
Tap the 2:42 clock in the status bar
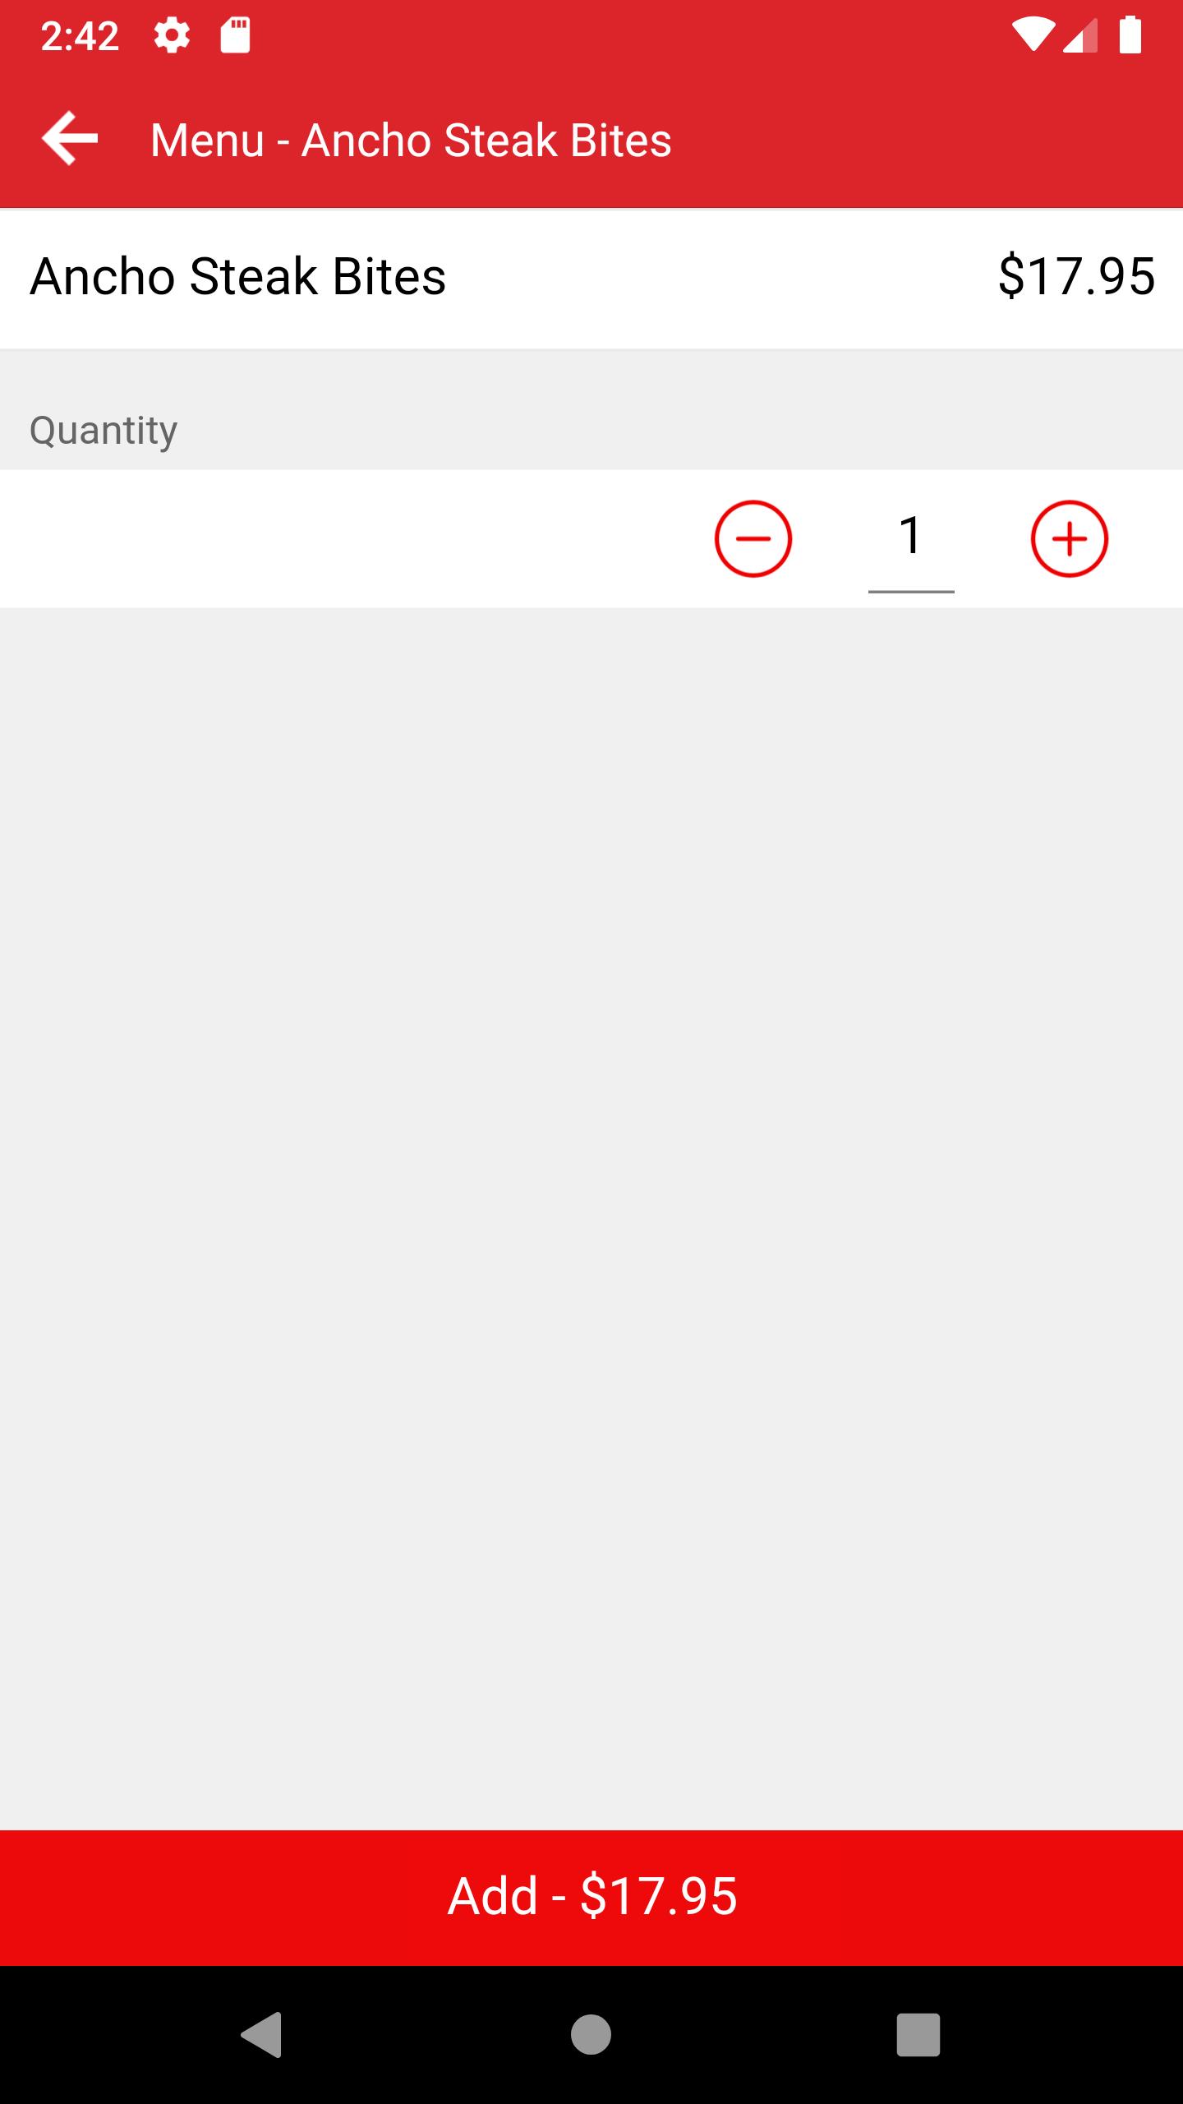(80, 37)
